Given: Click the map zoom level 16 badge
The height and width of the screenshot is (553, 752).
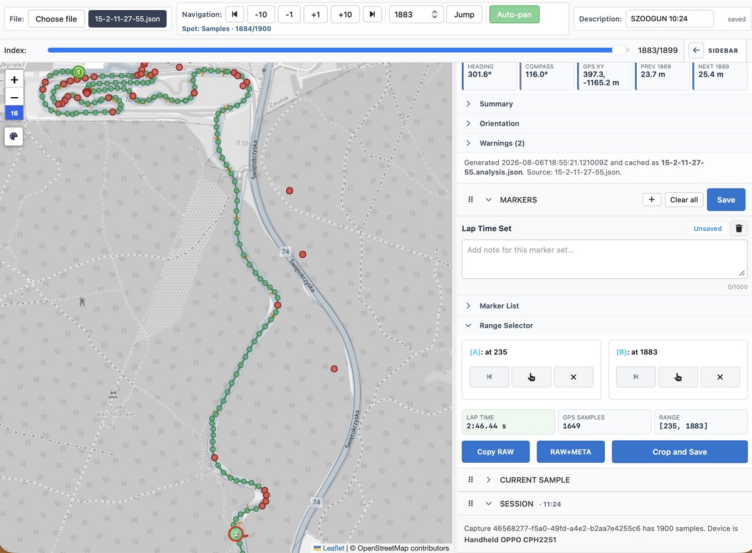Looking at the screenshot, I should tap(14, 113).
